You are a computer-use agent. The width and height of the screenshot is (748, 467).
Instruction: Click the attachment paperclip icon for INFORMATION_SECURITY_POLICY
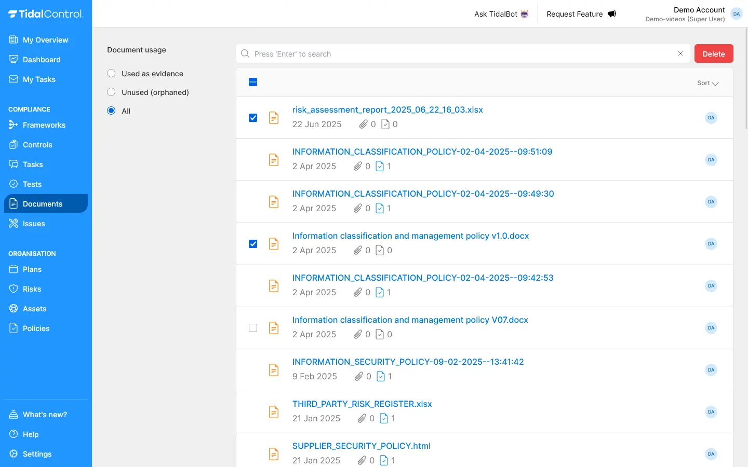pyautogui.click(x=358, y=376)
